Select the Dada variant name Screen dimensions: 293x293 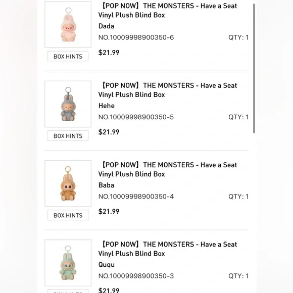tap(106, 26)
